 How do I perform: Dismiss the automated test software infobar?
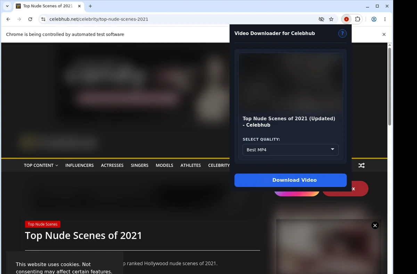point(384,34)
